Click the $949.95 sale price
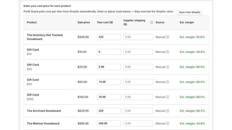 tap(83, 37)
